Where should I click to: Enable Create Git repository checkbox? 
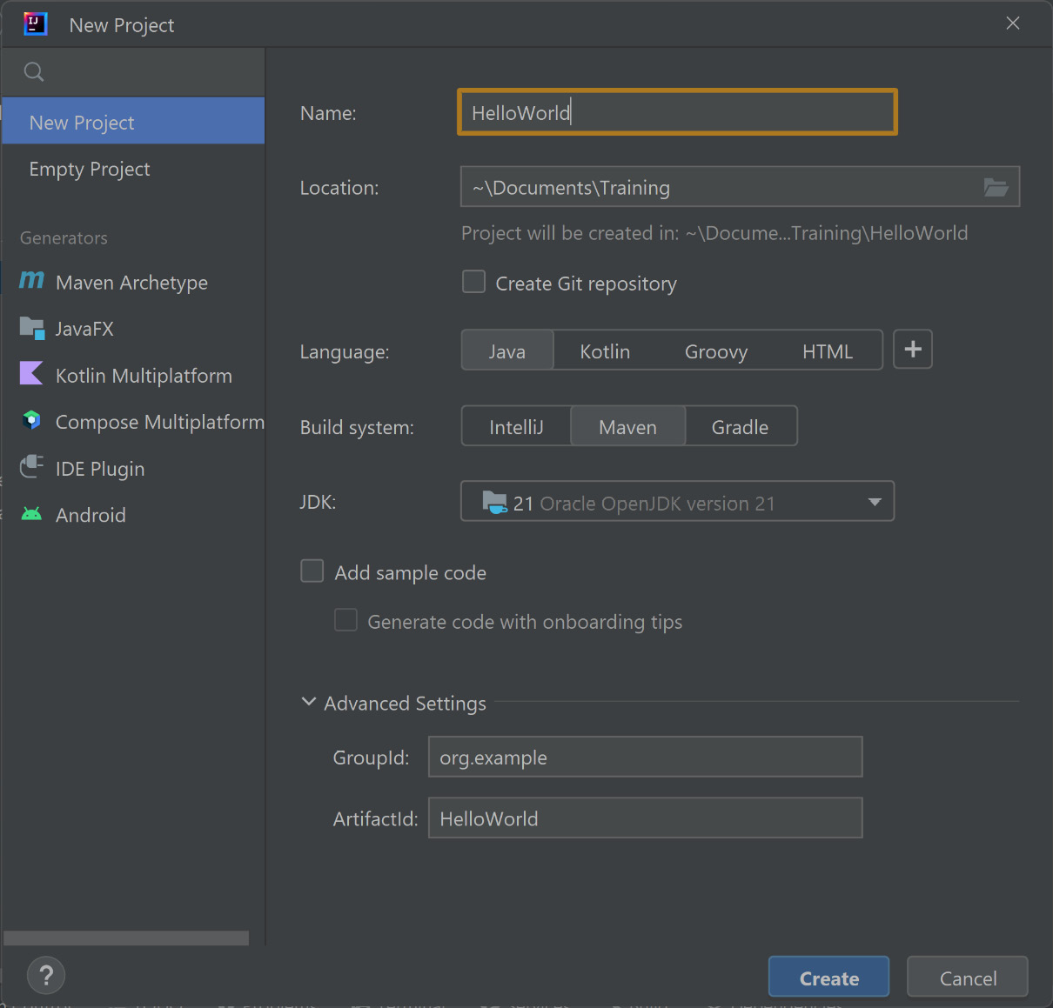point(473,282)
